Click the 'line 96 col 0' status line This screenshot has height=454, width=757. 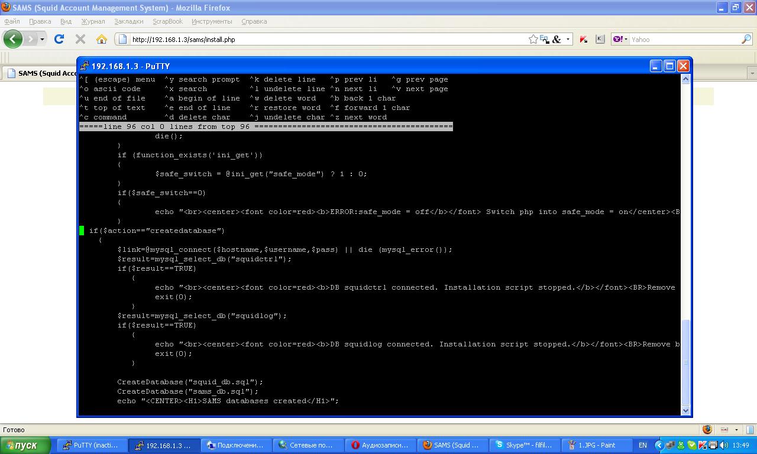coord(266,127)
